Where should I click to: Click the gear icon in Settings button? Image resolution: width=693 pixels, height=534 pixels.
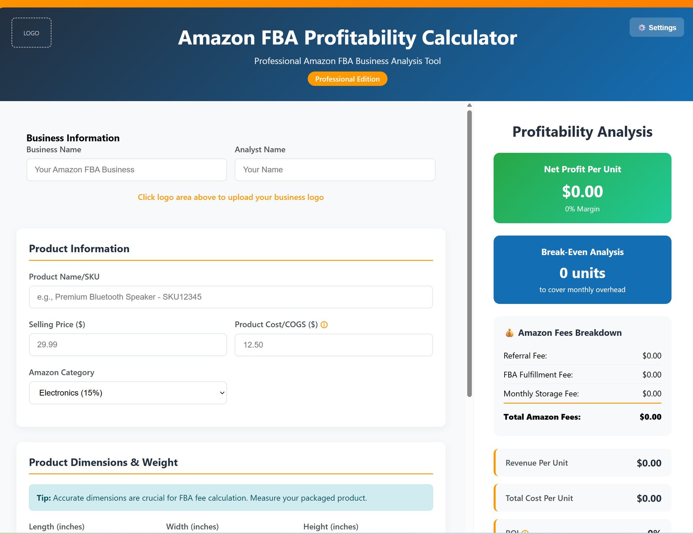(x=641, y=28)
